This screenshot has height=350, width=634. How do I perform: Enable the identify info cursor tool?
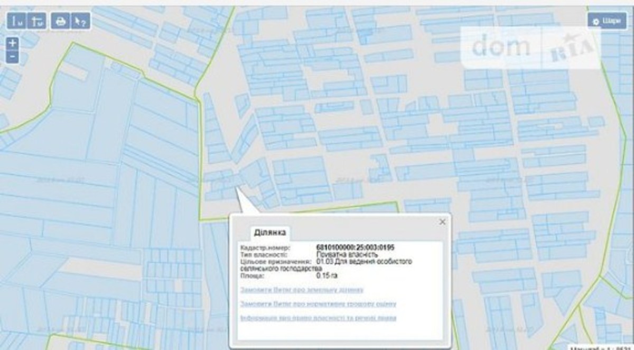coord(81,21)
